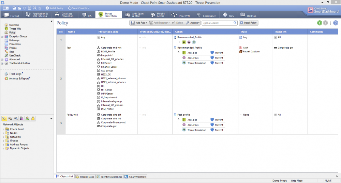Open the Add Rule dropdown
341x183 pixels.
tap(139, 23)
